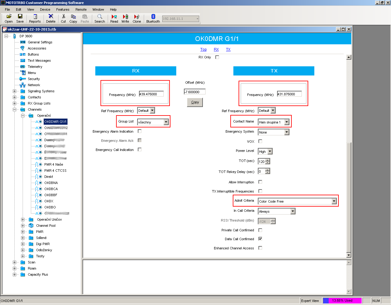This screenshot has height=305, width=391.
Task: Open the Admit Criteria dropdown
Action: [x=334, y=201]
